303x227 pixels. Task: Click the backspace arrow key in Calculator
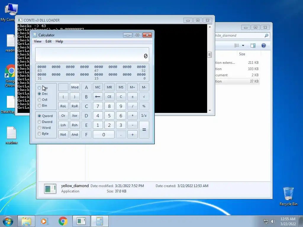pyautogui.click(x=98, y=97)
